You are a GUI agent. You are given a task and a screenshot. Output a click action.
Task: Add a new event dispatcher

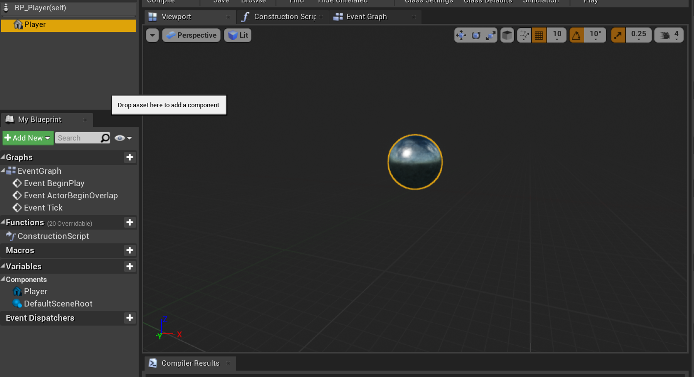(130, 318)
